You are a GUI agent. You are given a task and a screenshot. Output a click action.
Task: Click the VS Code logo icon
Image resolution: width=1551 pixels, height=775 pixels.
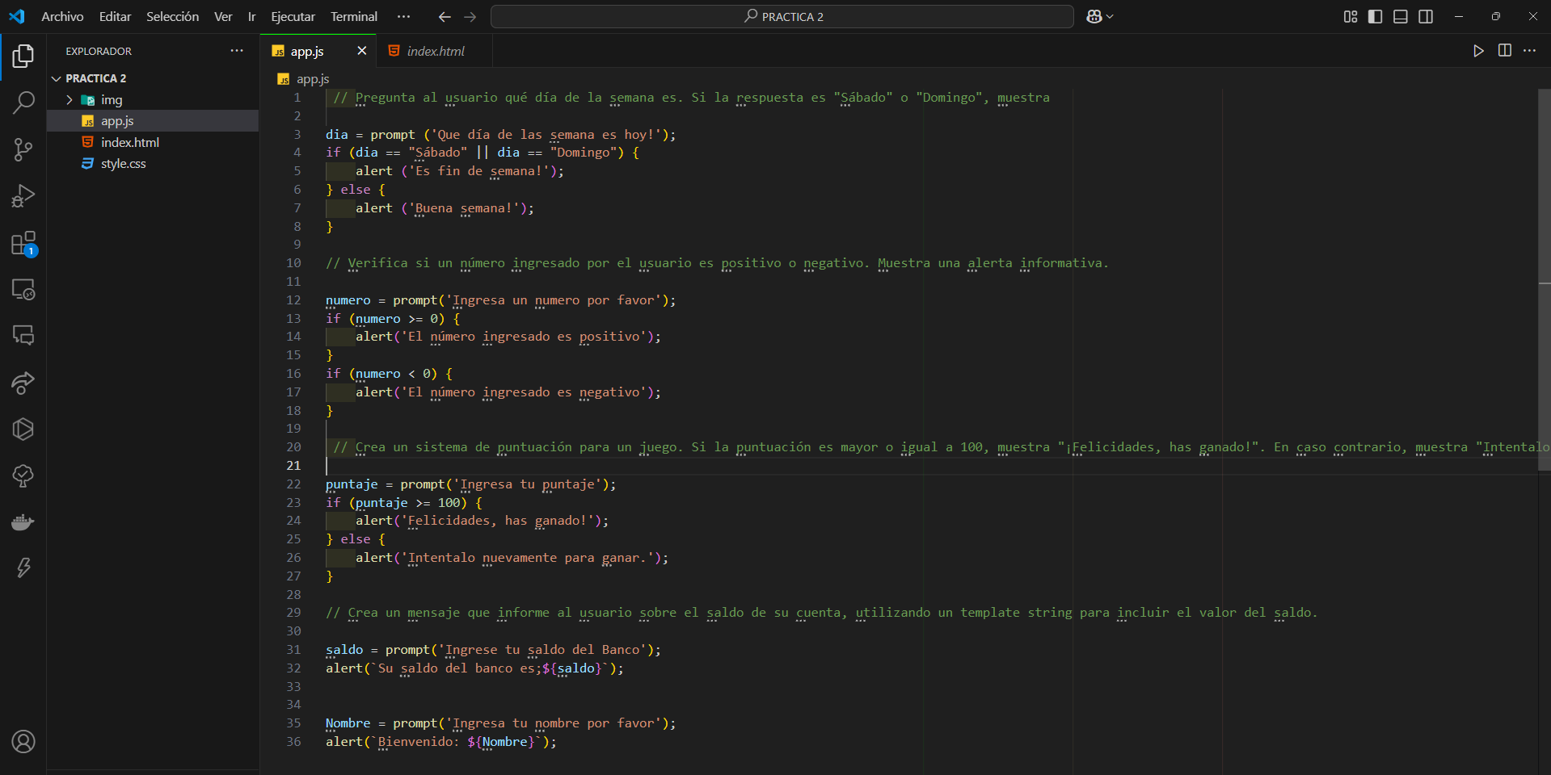click(17, 16)
